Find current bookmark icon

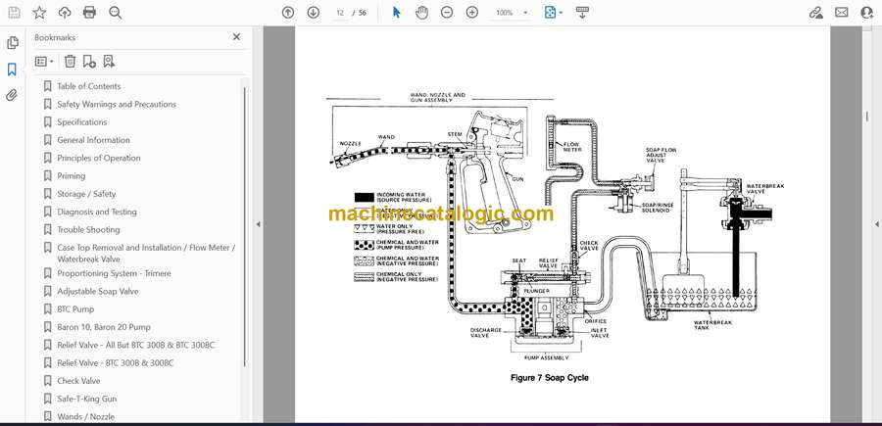pyautogui.click(x=109, y=62)
